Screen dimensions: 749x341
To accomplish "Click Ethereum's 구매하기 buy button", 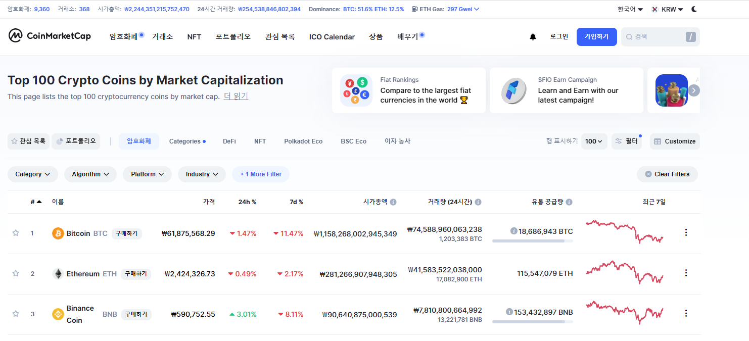I will pyautogui.click(x=136, y=274).
